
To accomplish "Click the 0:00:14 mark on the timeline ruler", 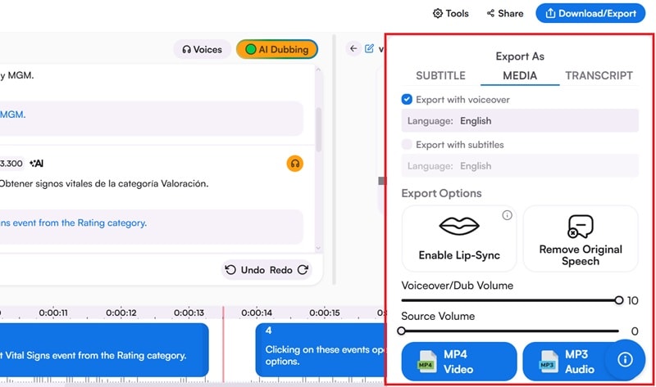I will pyautogui.click(x=257, y=313).
